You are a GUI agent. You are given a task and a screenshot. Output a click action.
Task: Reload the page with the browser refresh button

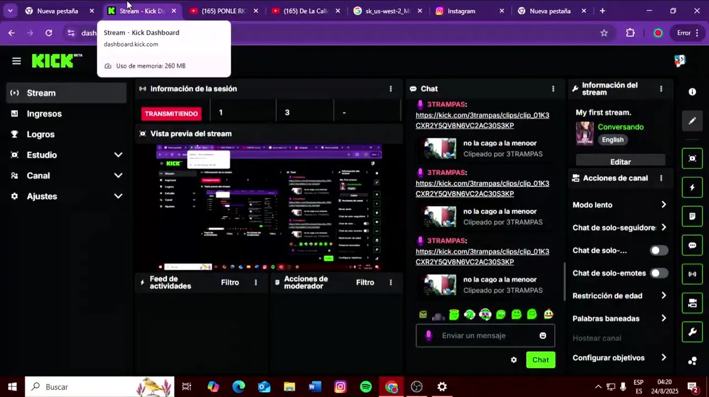coord(49,33)
